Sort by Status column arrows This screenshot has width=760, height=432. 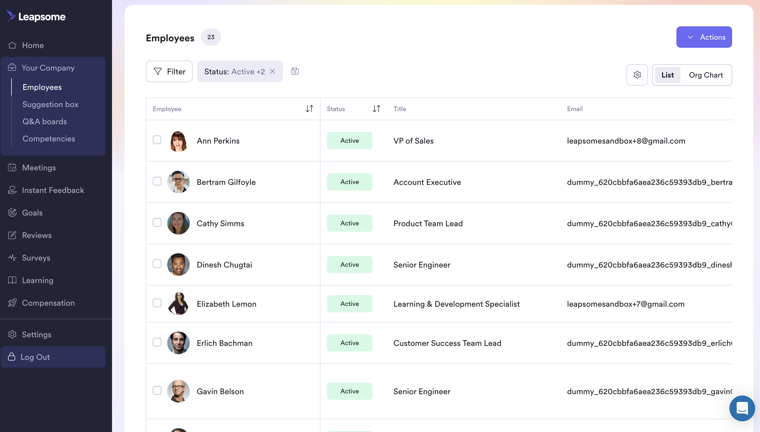376,109
